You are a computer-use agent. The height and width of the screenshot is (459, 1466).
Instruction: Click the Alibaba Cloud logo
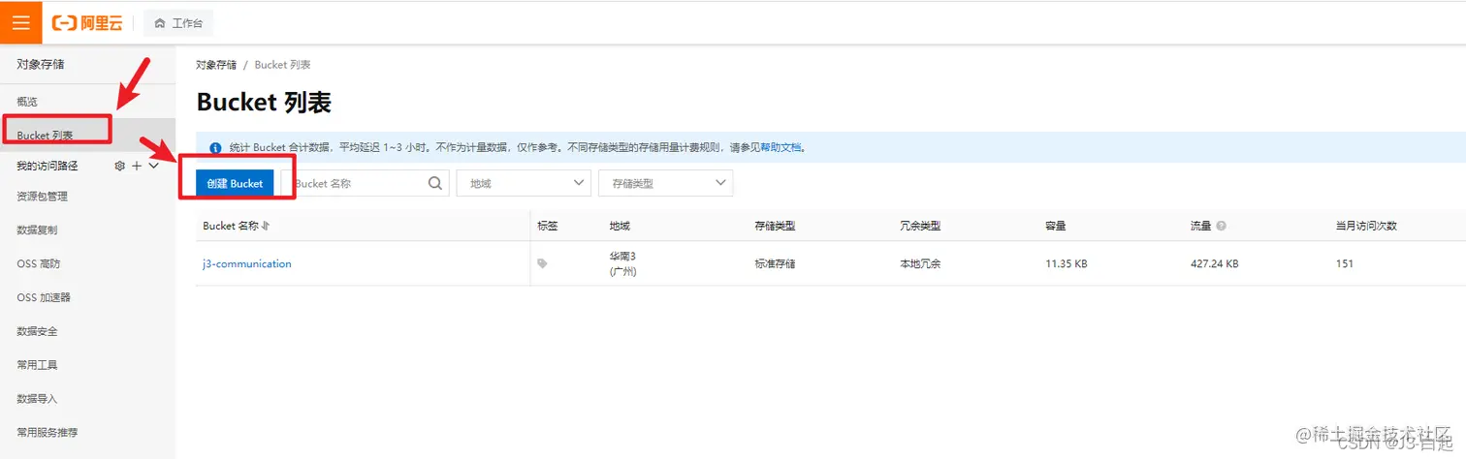point(88,23)
